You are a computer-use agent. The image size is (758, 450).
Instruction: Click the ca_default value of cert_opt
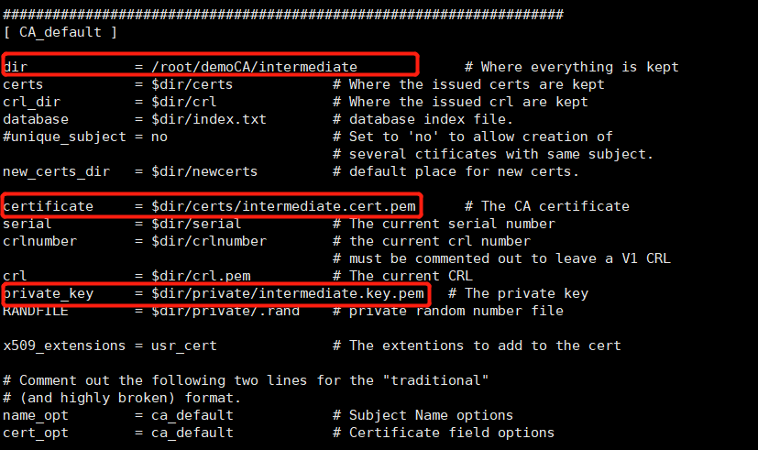pos(192,433)
